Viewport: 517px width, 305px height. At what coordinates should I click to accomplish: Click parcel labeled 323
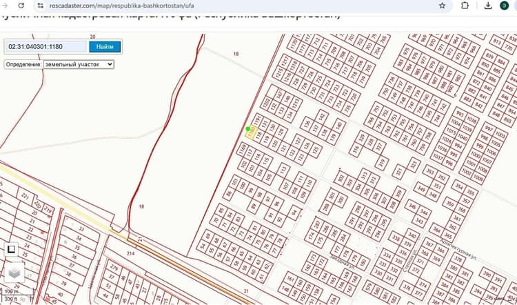[414, 164]
